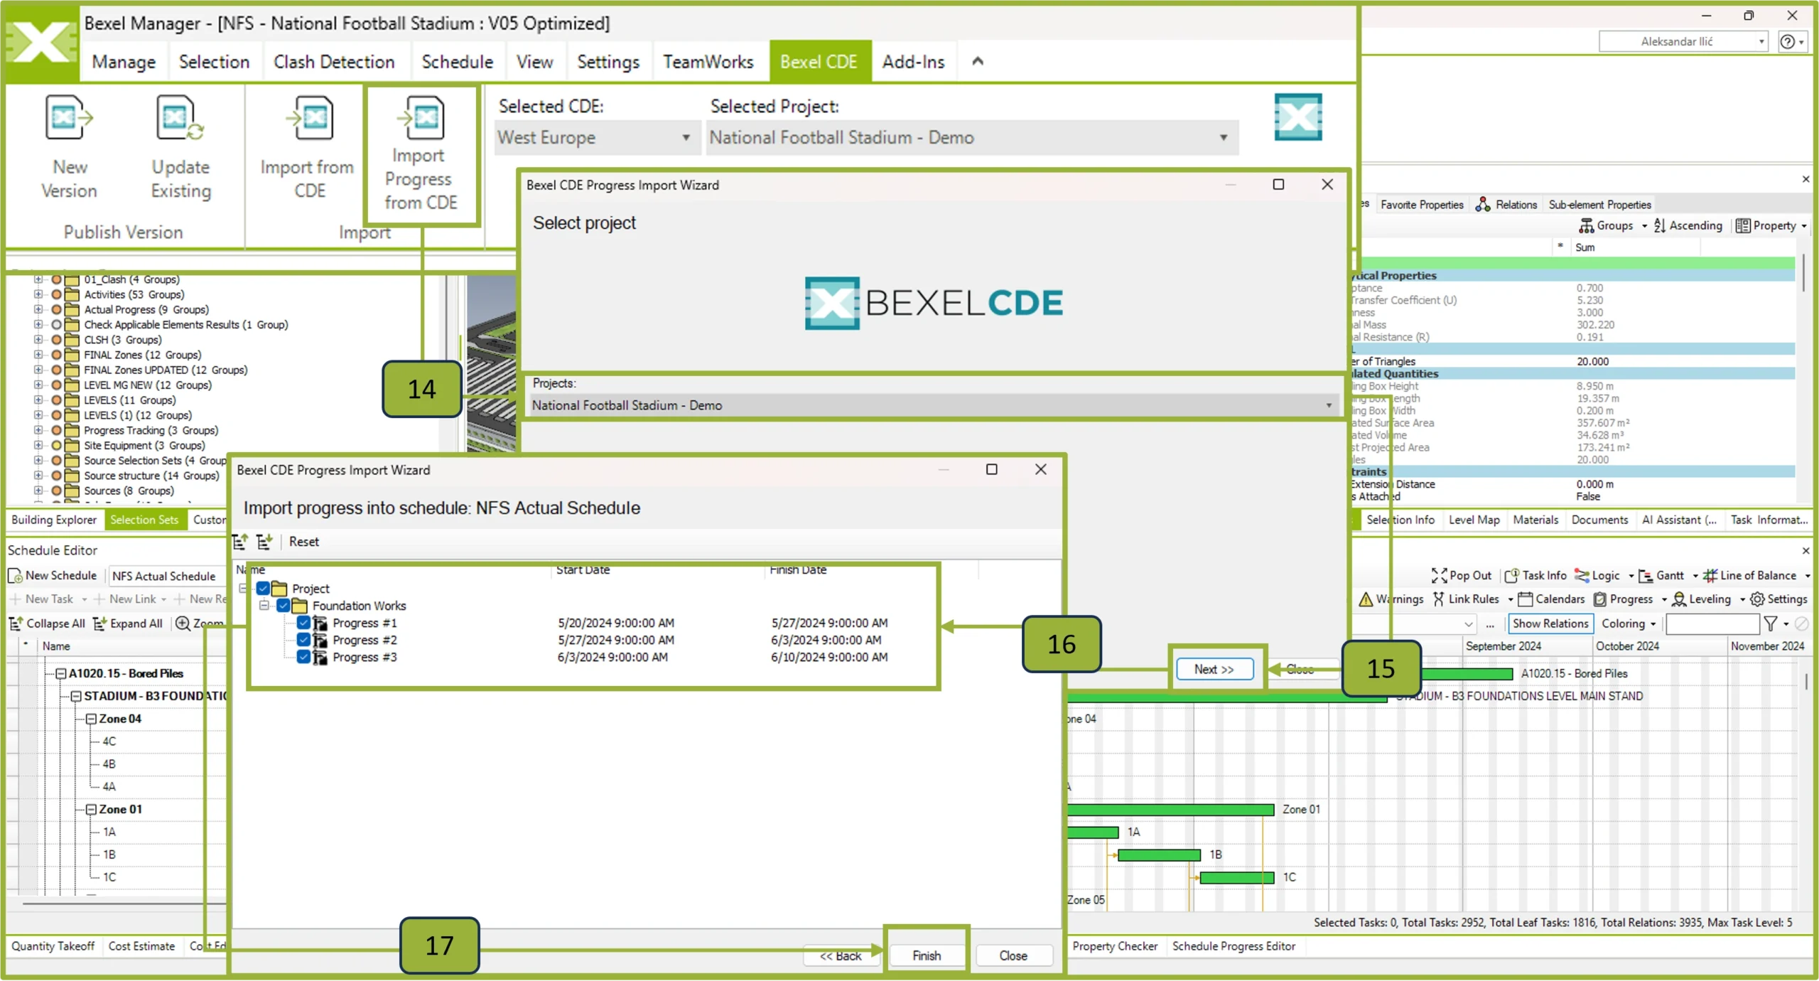Image resolution: width=1819 pixels, height=981 pixels.
Task: Click Reset in wizard toolbar
Action: [x=304, y=542]
